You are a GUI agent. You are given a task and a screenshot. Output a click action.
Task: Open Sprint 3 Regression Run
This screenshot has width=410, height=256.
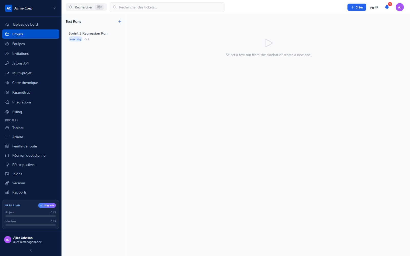click(x=94, y=36)
